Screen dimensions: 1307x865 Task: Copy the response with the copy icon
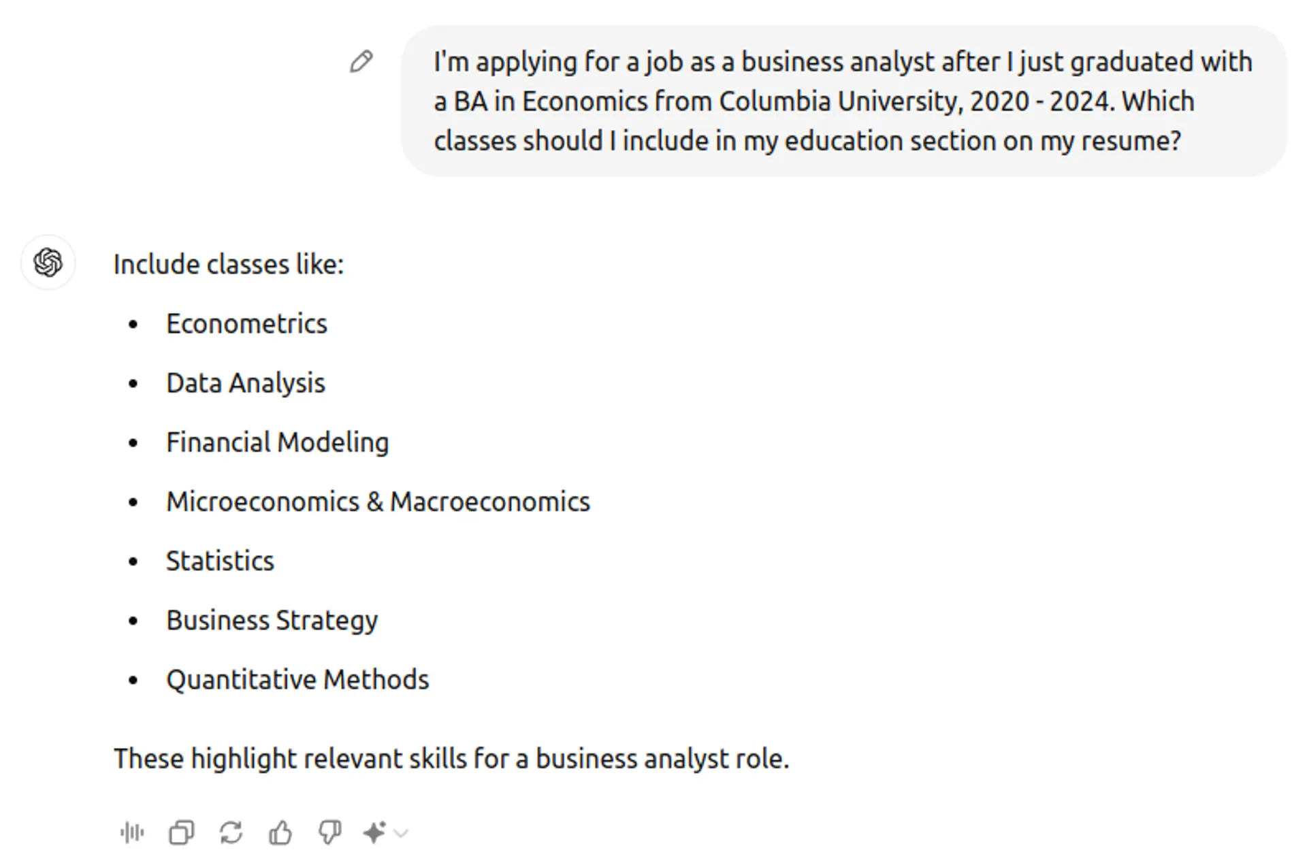[x=181, y=832]
